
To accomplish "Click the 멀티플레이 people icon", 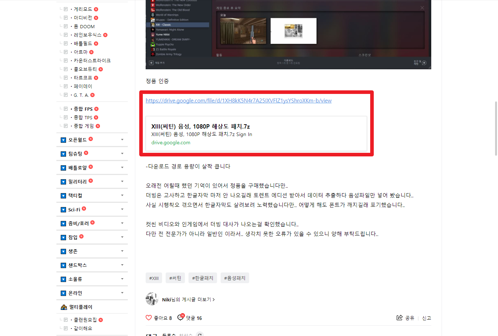I will (64, 307).
